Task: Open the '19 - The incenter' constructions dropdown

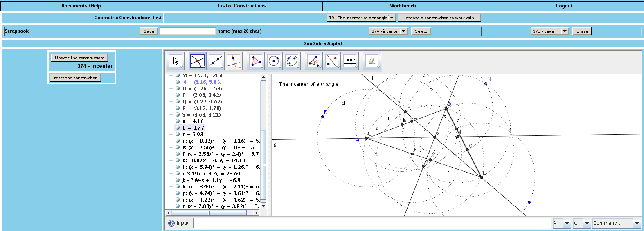Action: coord(392,18)
